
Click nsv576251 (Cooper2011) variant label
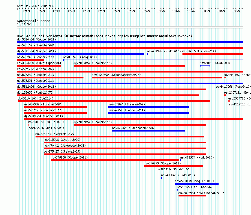tap(36, 81)
